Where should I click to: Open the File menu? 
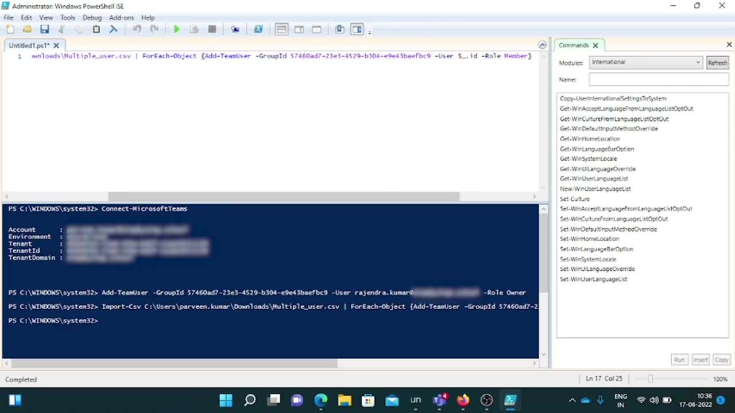tap(9, 18)
